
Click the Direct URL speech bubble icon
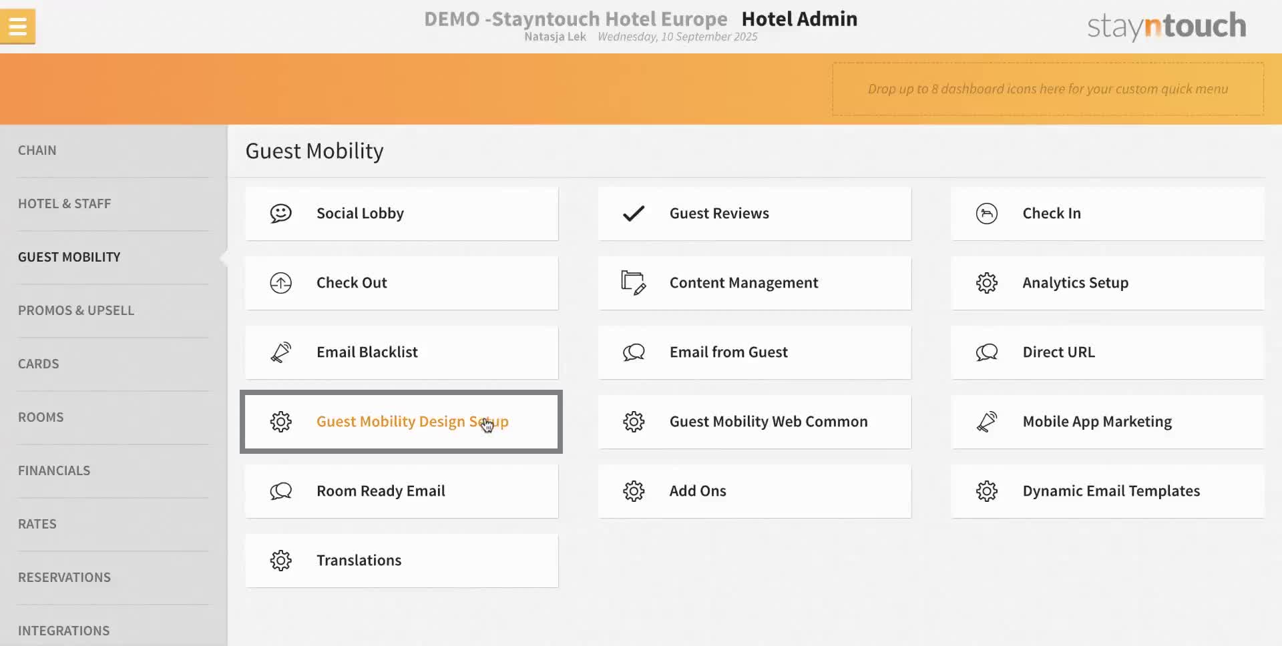click(986, 352)
